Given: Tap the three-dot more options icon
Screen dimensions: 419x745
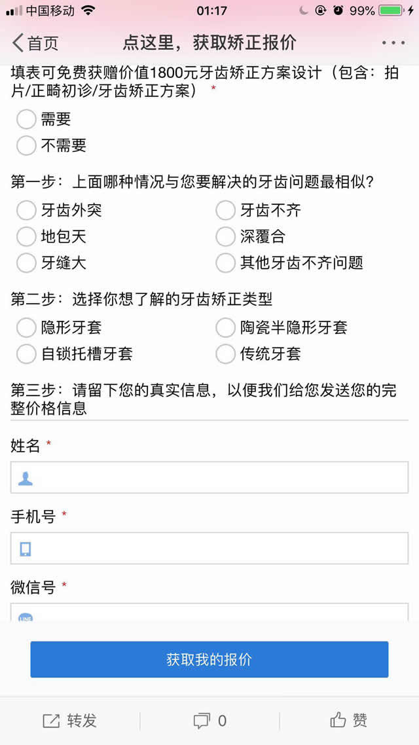Looking at the screenshot, I should click(x=393, y=43).
